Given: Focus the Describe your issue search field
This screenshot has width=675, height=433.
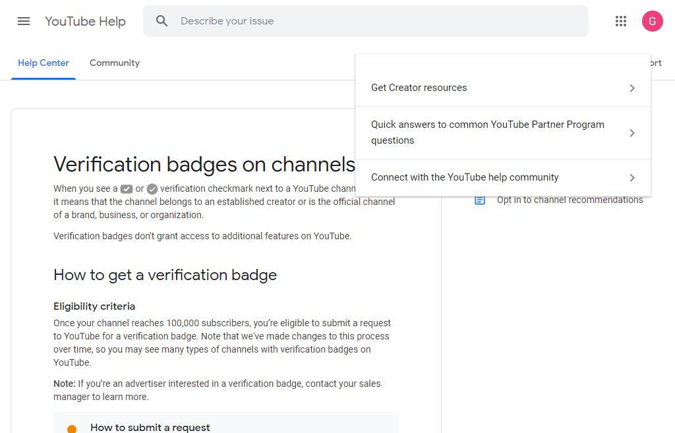Looking at the screenshot, I should point(365,21).
